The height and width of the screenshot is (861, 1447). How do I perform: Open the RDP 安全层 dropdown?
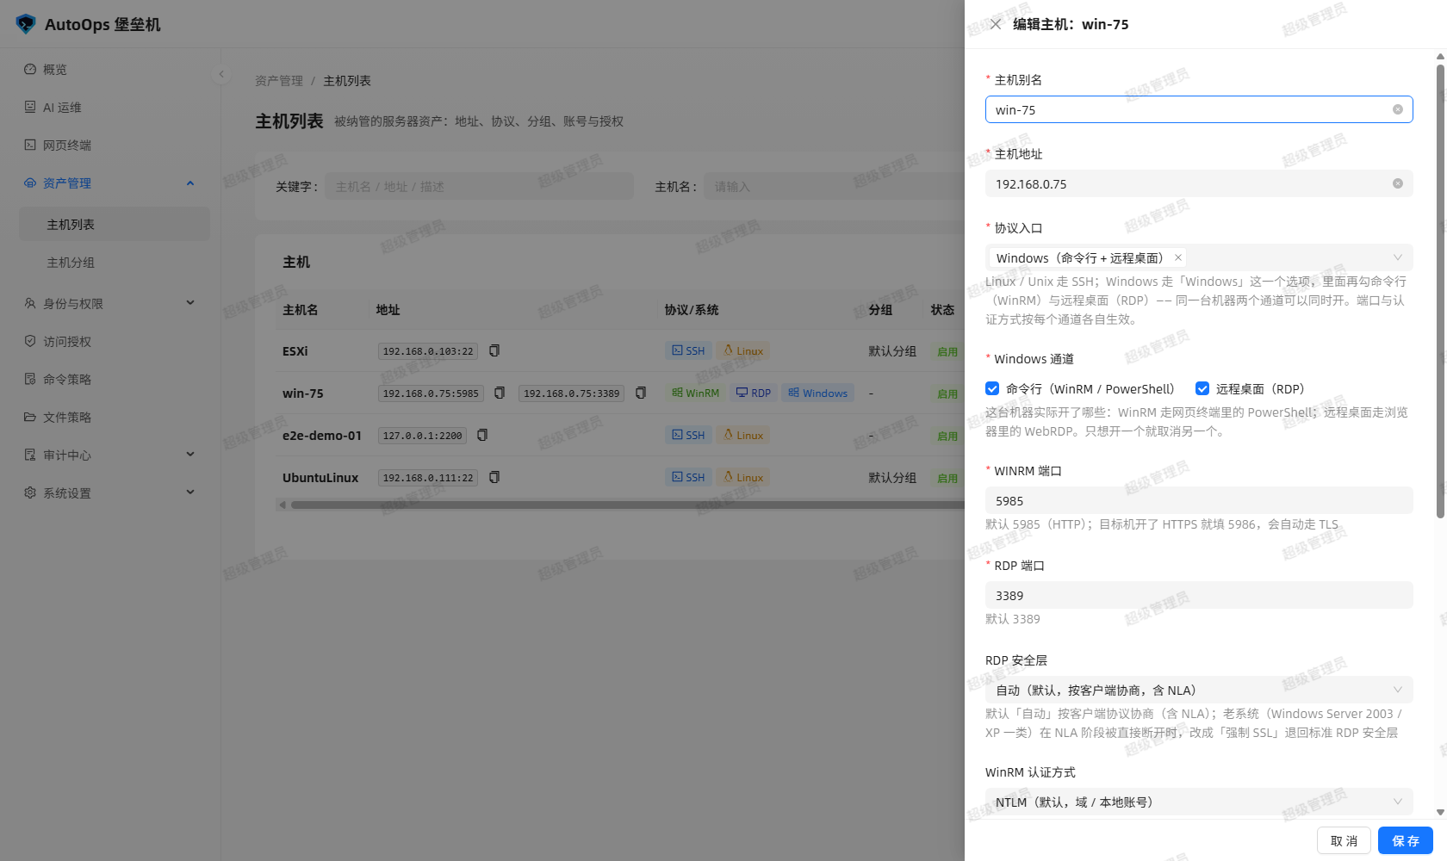pos(1199,690)
